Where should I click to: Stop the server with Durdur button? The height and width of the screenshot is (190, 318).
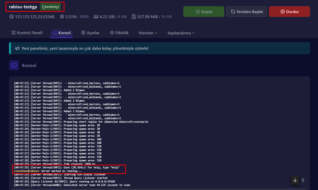(289, 12)
